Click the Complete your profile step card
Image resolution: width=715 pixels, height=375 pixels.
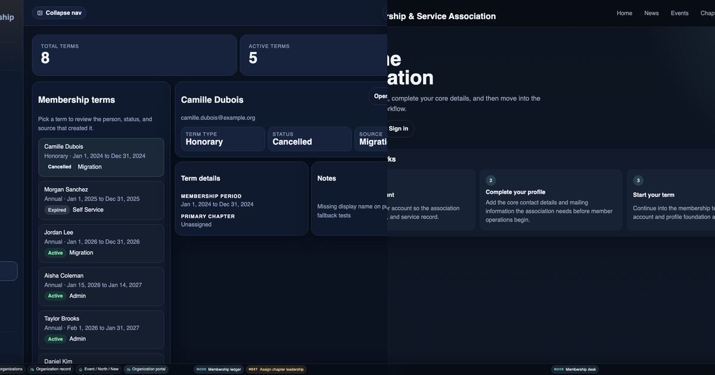tap(551, 200)
